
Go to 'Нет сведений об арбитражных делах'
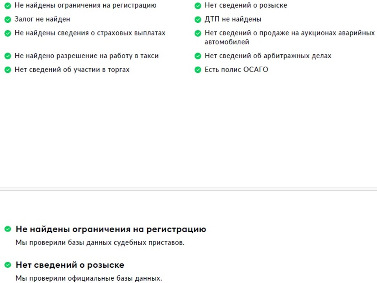267,56
